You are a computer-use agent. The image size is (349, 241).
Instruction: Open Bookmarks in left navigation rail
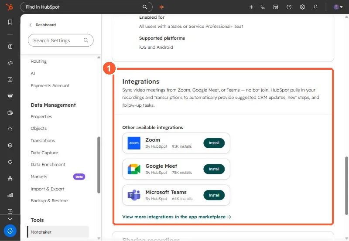tap(10, 22)
